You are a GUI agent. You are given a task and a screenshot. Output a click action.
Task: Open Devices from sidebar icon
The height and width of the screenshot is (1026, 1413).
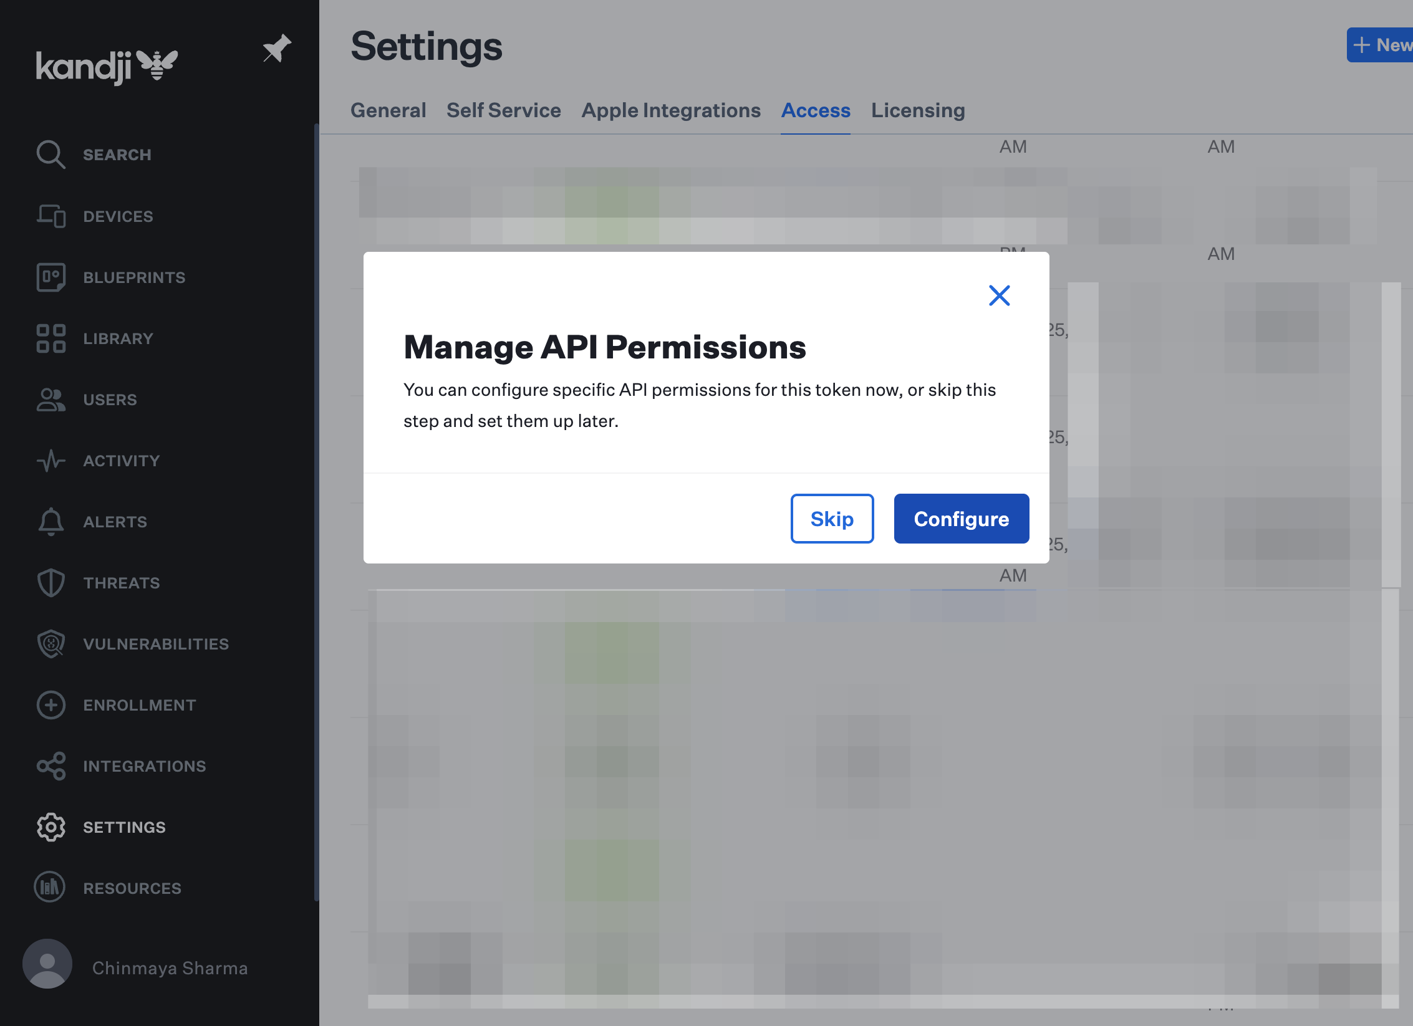tap(51, 216)
